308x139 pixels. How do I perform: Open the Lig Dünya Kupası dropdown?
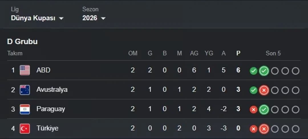(x=37, y=18)
